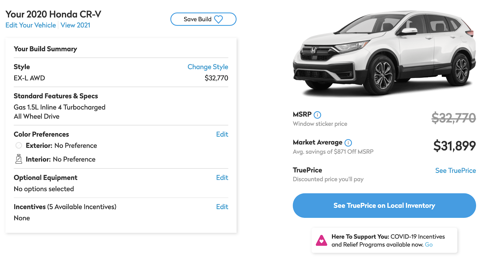The height and width of the screenshot is (257, 479).
Task: Edit the Incentives section
Action: point(222,207)
